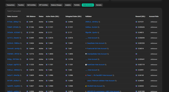Open the Balance Changes tab

pyautogui.click(x=56, y=5)
